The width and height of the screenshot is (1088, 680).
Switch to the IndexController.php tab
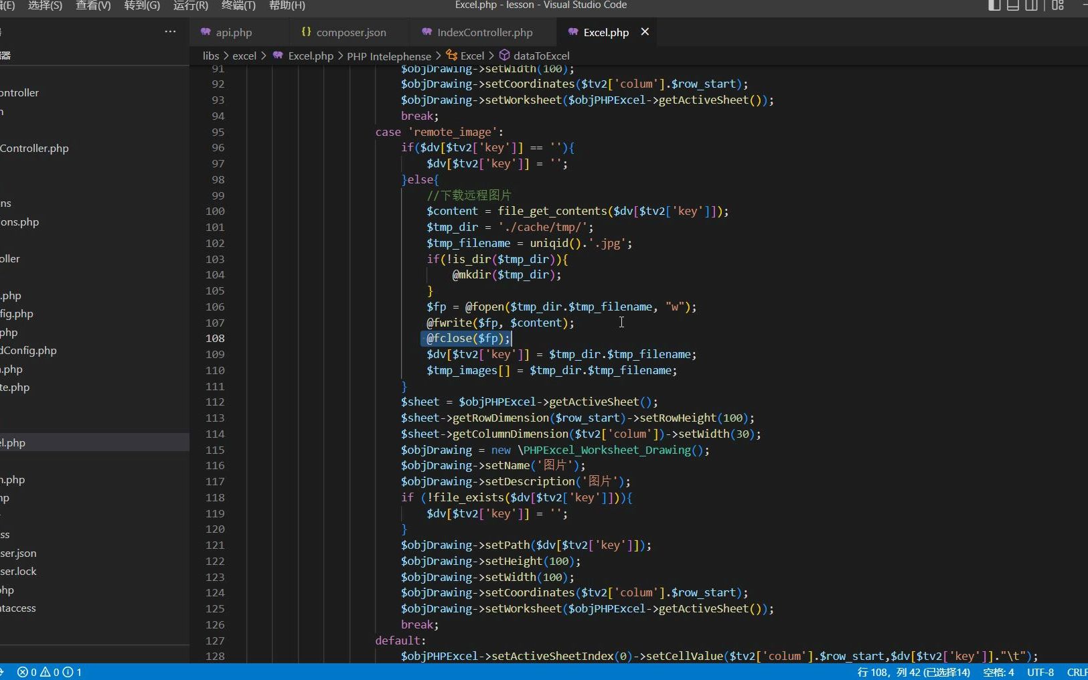(x=483, y=32)
